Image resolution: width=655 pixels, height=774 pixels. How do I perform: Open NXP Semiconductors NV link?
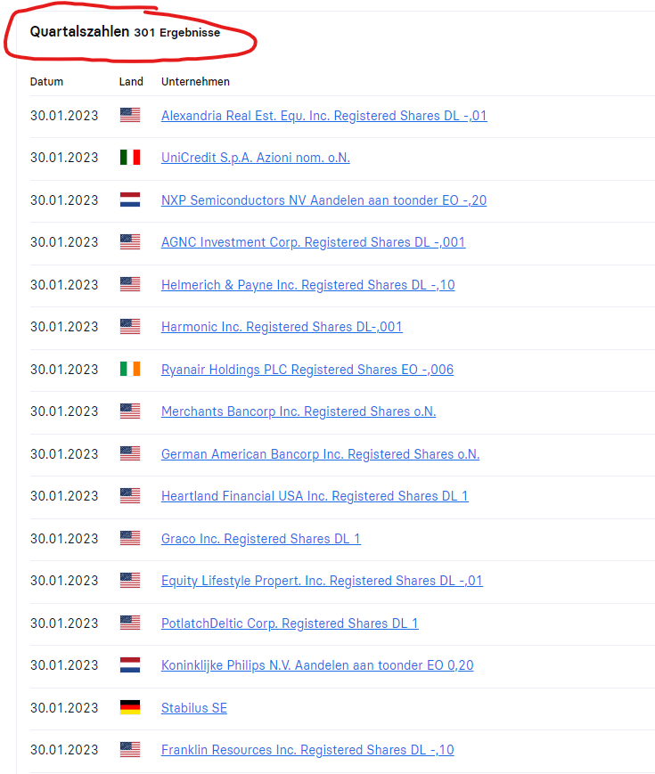coord(323,200)
